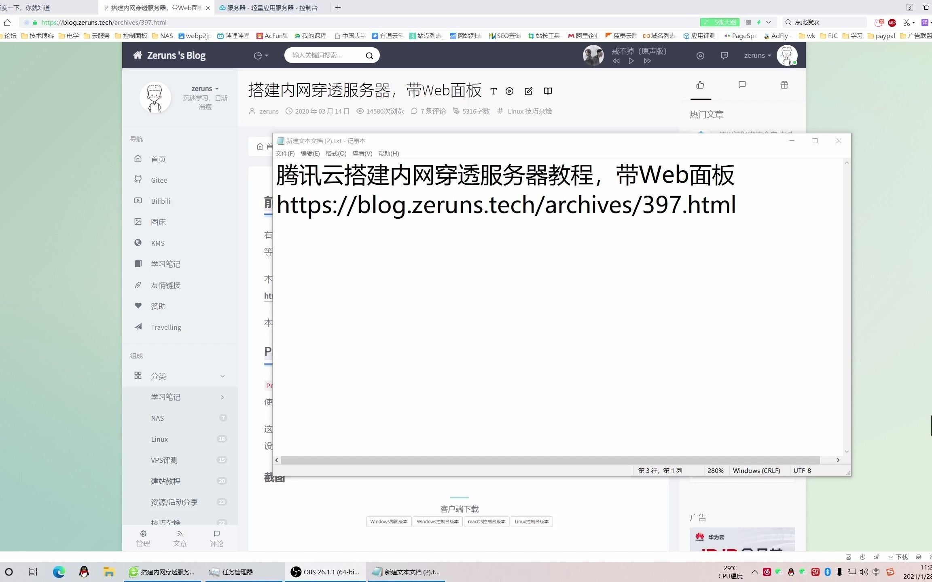This screenshot has width=932, height=582.
Task: Open the zeruns user dropdown in header
Action: click(757, 55)
